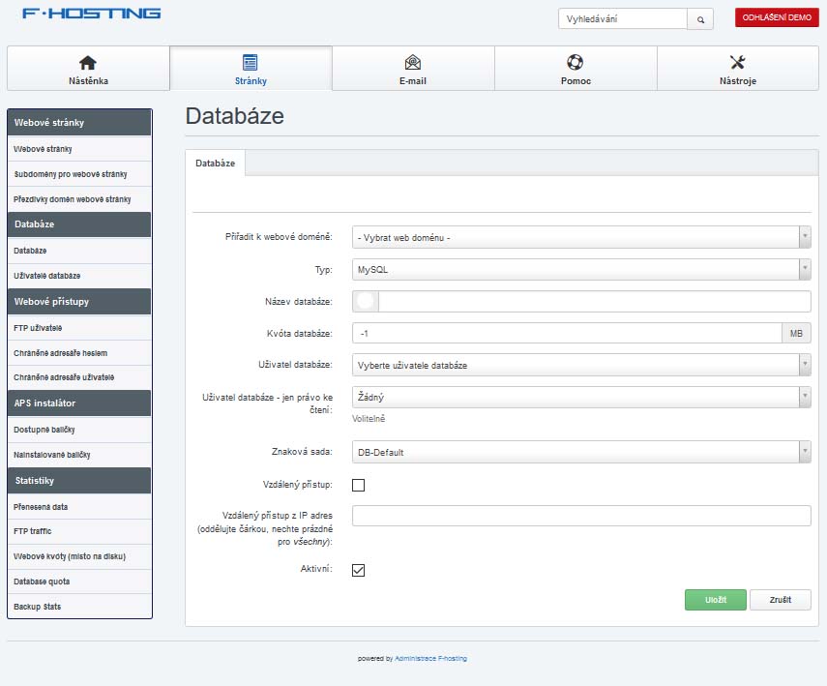
Task: Click the Nástroje wrench icon
Action: coord(737,62)
